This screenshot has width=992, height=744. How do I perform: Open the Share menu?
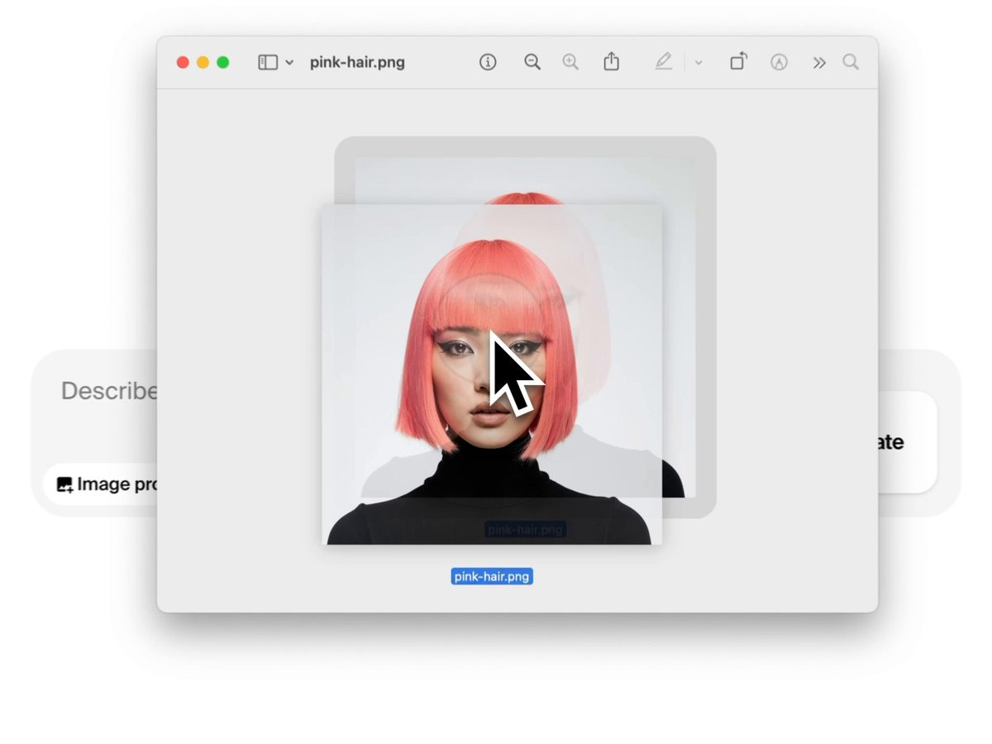pyautogui.click(x=611, y=61)
